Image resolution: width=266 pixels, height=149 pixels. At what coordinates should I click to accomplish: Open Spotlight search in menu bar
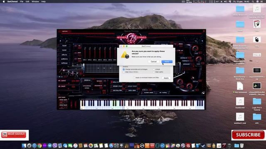(253, 2)
